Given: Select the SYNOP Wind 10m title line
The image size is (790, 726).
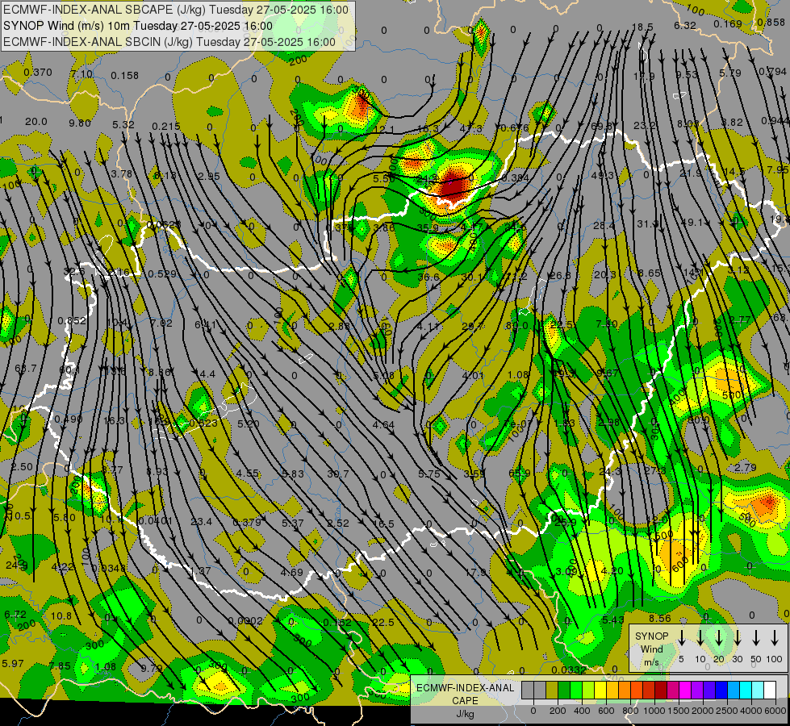Looking at the screenshot, I should (x=137, y=26).
